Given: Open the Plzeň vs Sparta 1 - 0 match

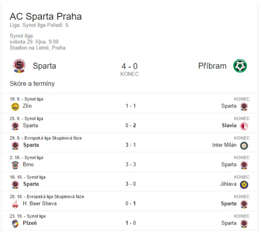Looking at the screenshot, I should [130, 220].
